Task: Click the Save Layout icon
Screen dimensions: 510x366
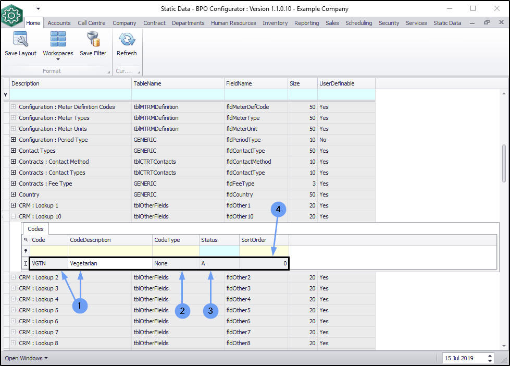Action: [x=20, y=40]
